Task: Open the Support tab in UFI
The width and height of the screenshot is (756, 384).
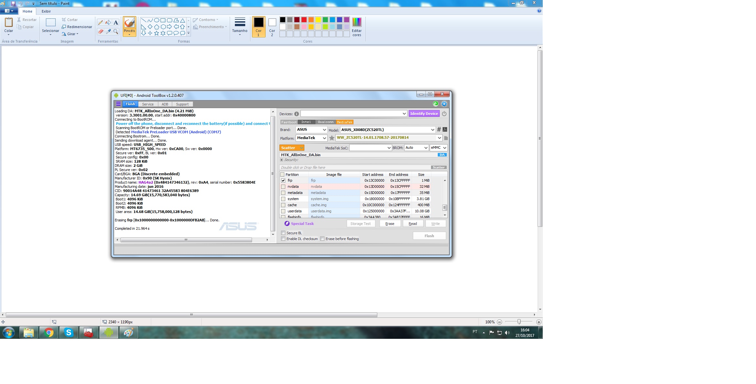Action: coord(182,104)
